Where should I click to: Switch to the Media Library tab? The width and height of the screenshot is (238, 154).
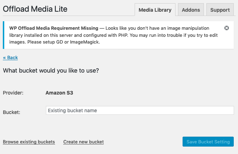155,10
